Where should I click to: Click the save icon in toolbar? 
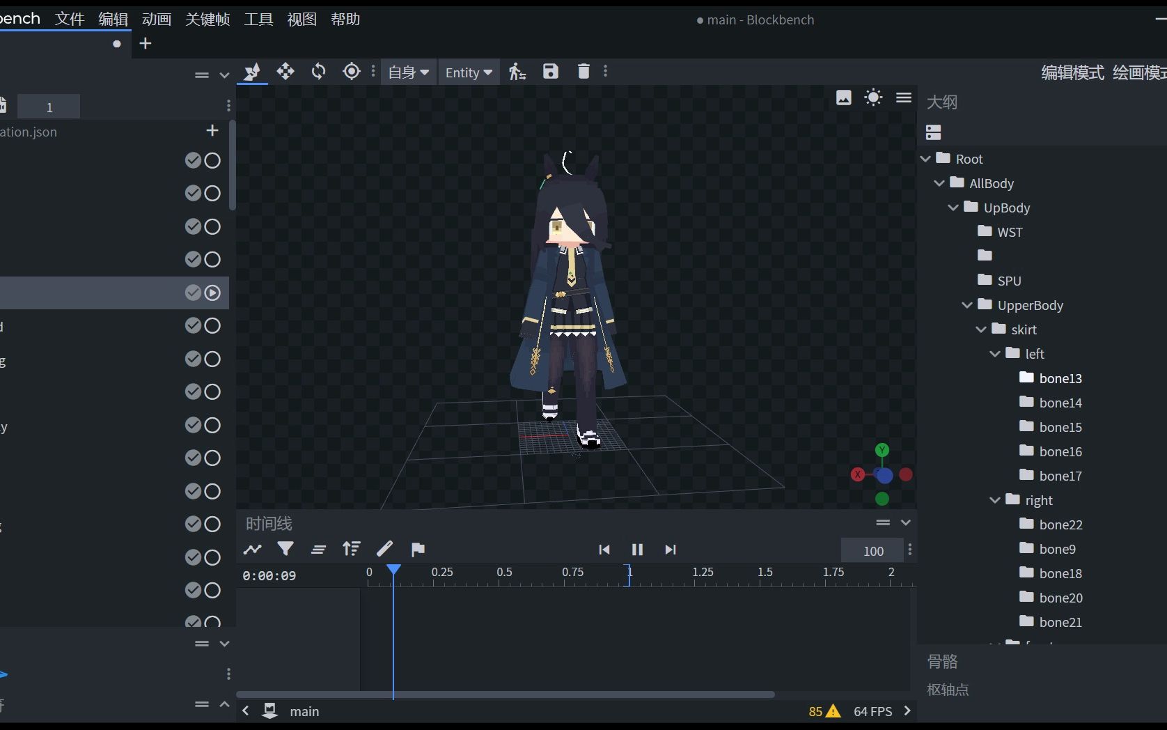coord(551,72)
